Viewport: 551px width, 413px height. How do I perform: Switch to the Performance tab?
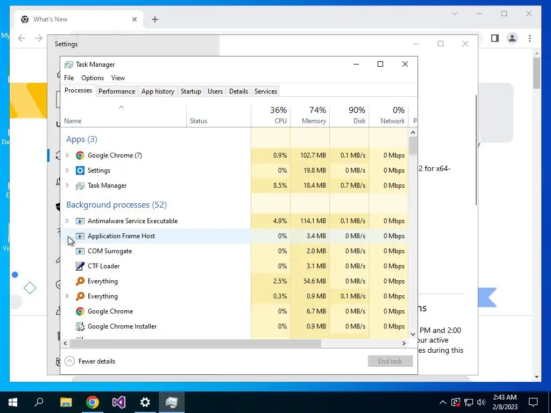117,91
